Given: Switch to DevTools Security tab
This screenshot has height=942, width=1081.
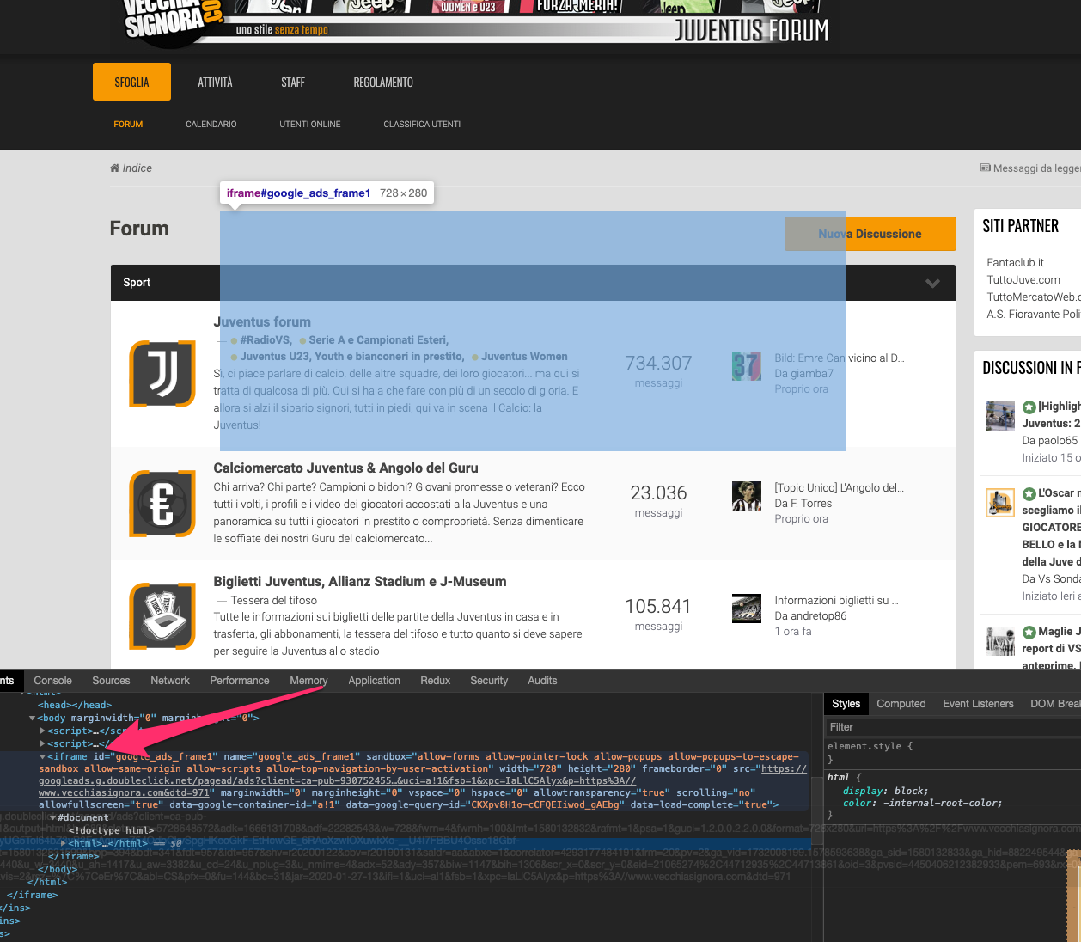Looking at the screenshot, I should (489, 680).
